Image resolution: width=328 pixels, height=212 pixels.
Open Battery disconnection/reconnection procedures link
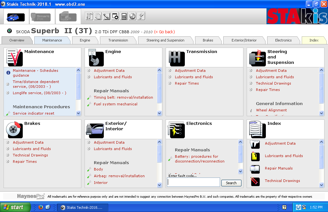(200, 159)
